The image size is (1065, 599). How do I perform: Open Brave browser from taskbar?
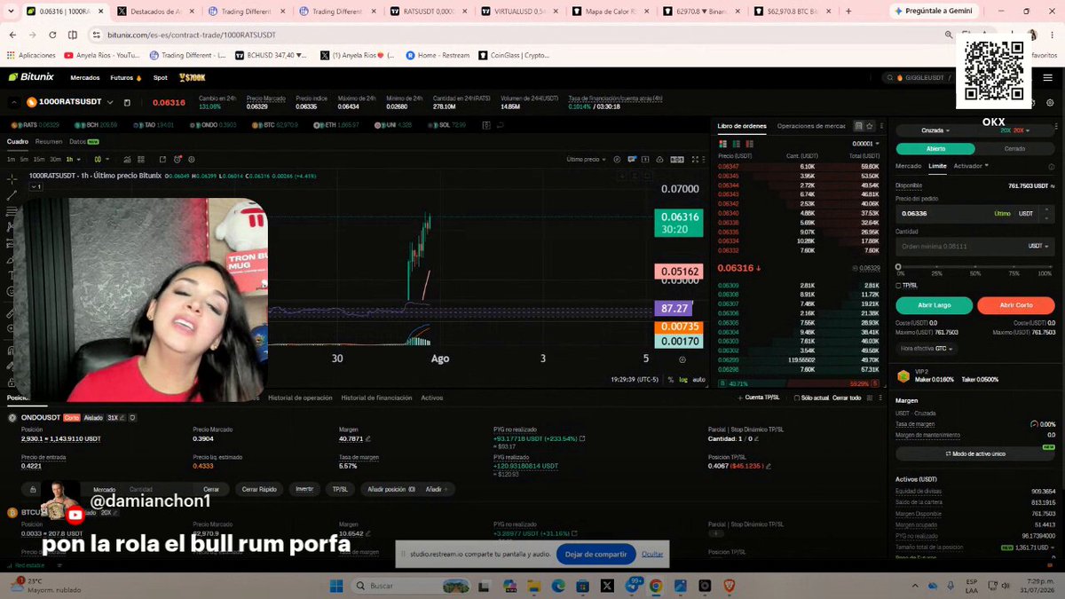pos(729,586)
